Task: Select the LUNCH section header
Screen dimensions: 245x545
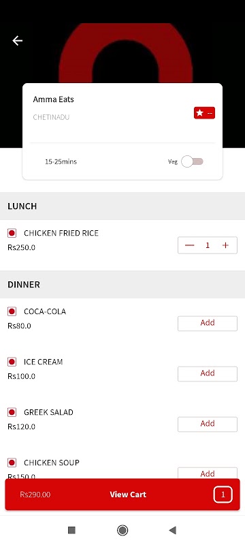Action: click(x=122, y=206)
